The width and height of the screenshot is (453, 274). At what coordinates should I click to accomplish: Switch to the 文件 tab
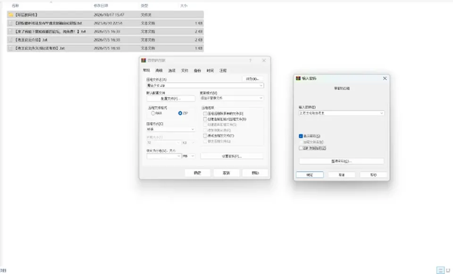tap(185, 70)
